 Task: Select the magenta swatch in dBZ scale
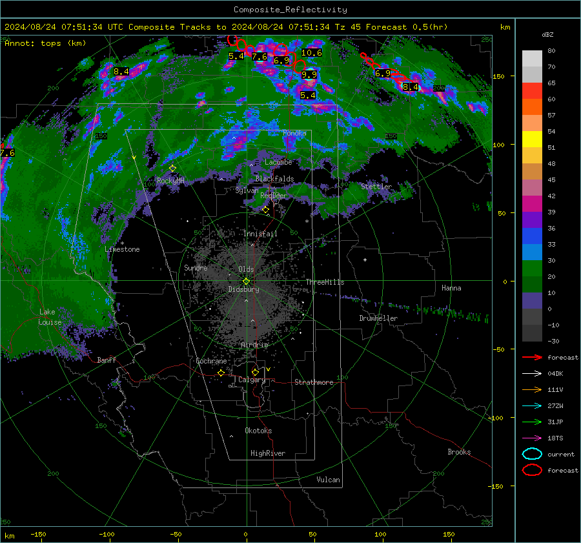click(532, 204)
